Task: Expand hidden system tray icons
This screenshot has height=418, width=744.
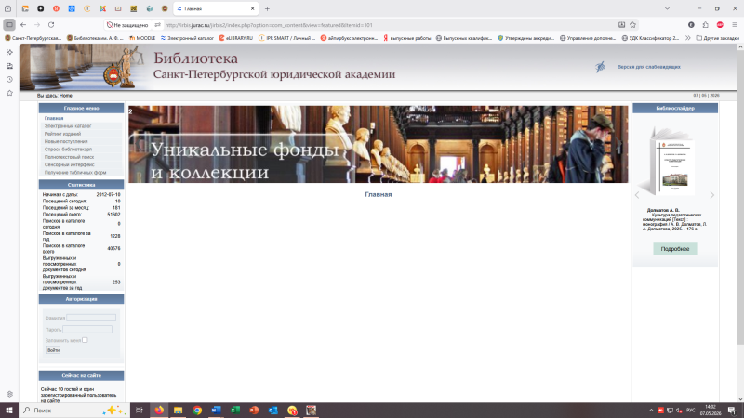Action: click(x=651, y=411)
